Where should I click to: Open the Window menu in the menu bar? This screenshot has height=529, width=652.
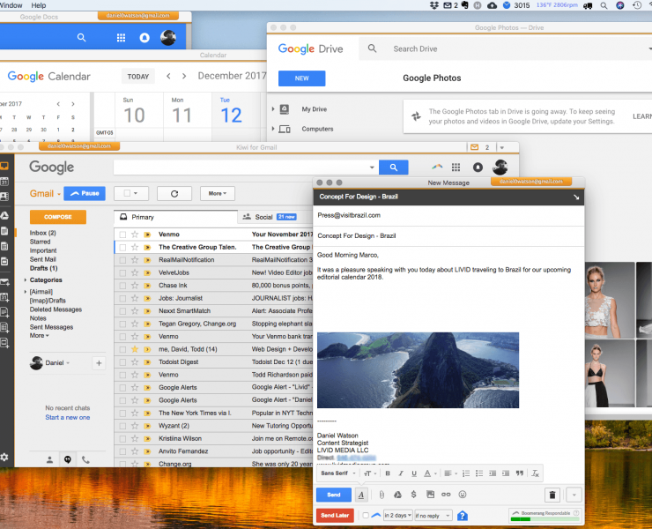[11, 5]
